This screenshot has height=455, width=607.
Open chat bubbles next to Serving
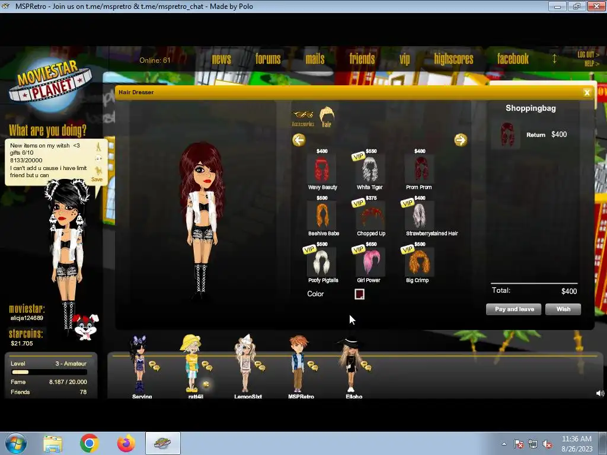click(155, 366)
